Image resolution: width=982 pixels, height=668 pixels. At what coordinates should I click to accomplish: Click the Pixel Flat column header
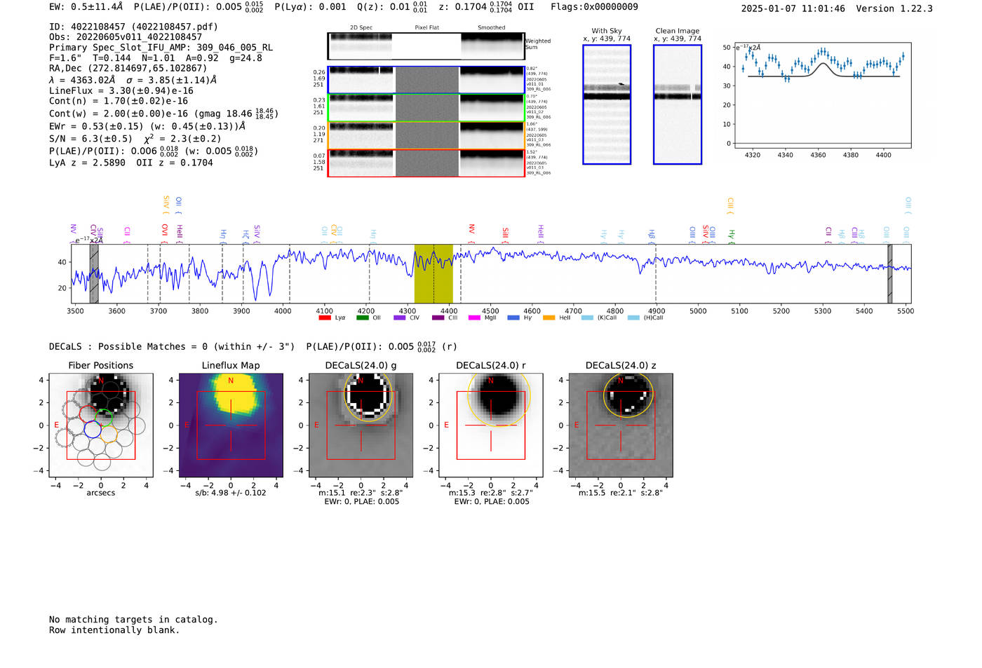click(427, 27)
